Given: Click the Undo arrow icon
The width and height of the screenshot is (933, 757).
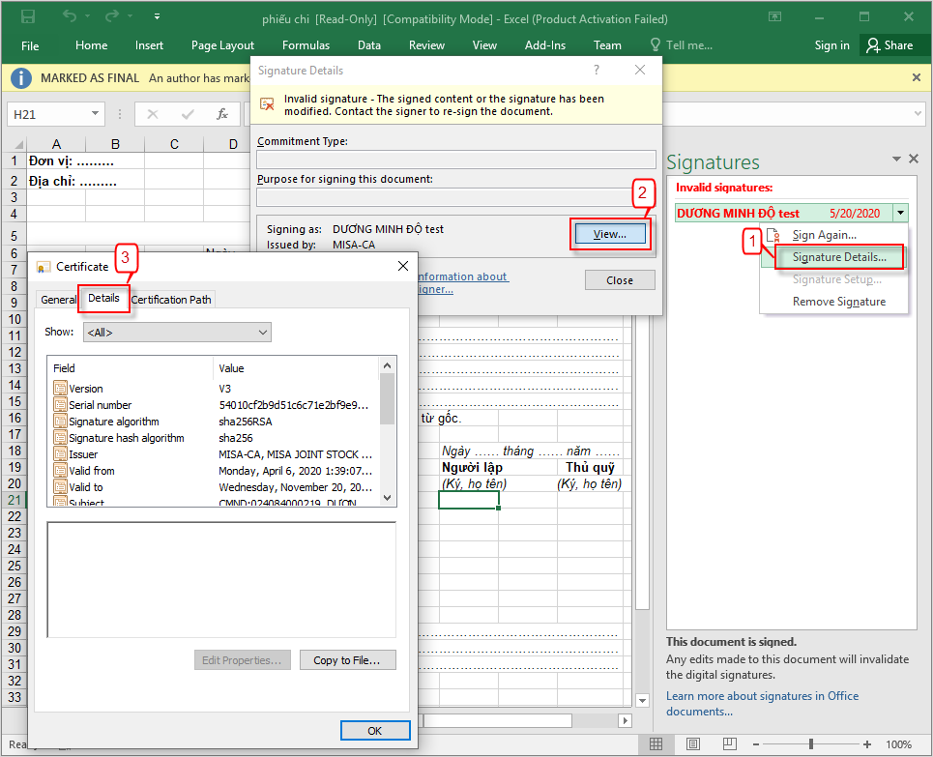Looking at the screenshot, I should tap(71, 17).
